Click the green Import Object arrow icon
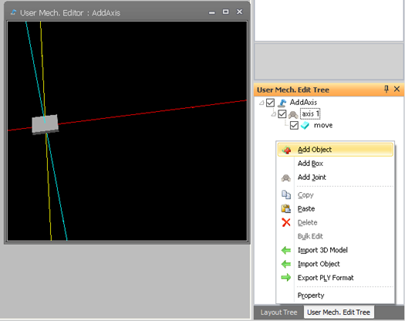Image resolution: width=405 pixels, height=321 pixels. (286, 264)
